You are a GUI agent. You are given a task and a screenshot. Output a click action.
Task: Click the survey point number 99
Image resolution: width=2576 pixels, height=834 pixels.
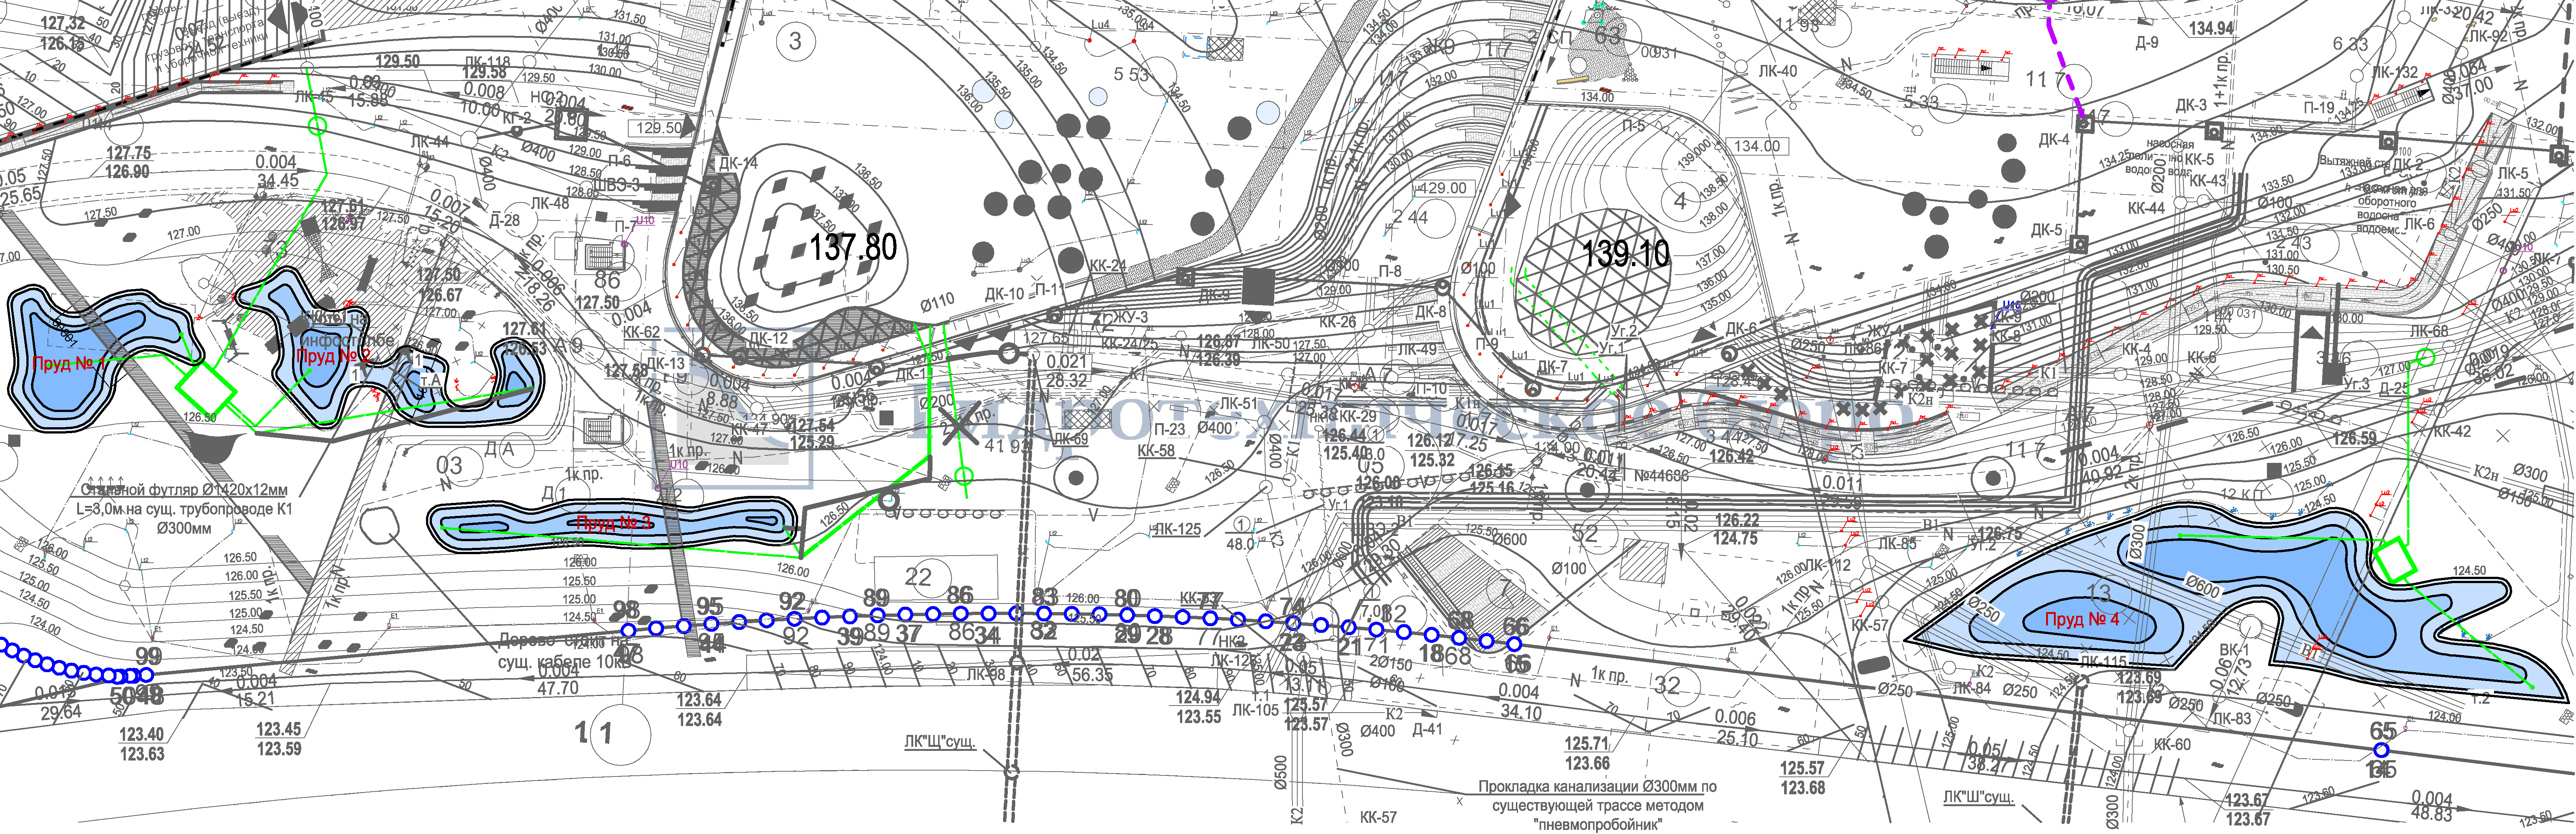pyautogui.click(x=148, y=656)
